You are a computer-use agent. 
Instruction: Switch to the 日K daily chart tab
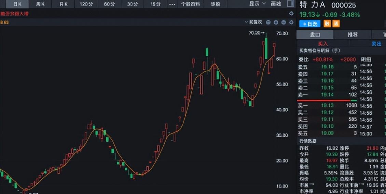17,4
